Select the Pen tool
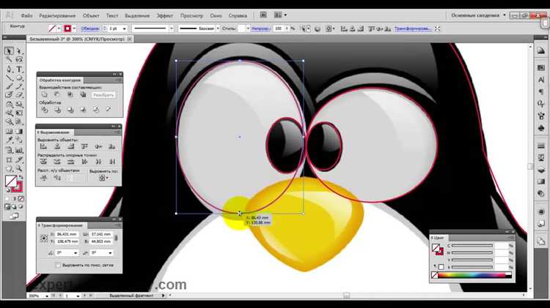 click(9, 69)
